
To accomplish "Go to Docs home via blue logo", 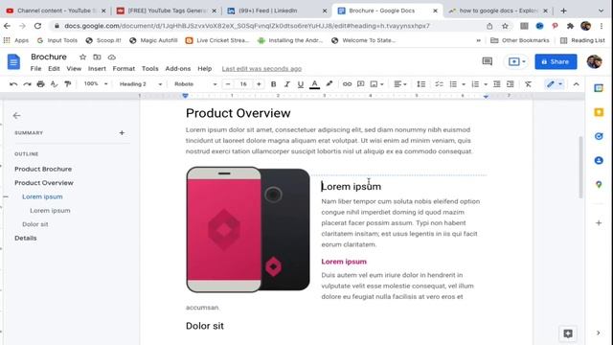I will 13,61.
